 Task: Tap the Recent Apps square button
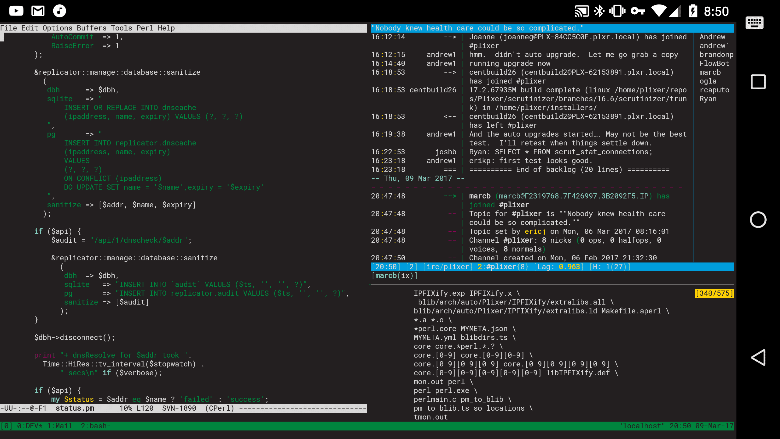pos(758,82)
